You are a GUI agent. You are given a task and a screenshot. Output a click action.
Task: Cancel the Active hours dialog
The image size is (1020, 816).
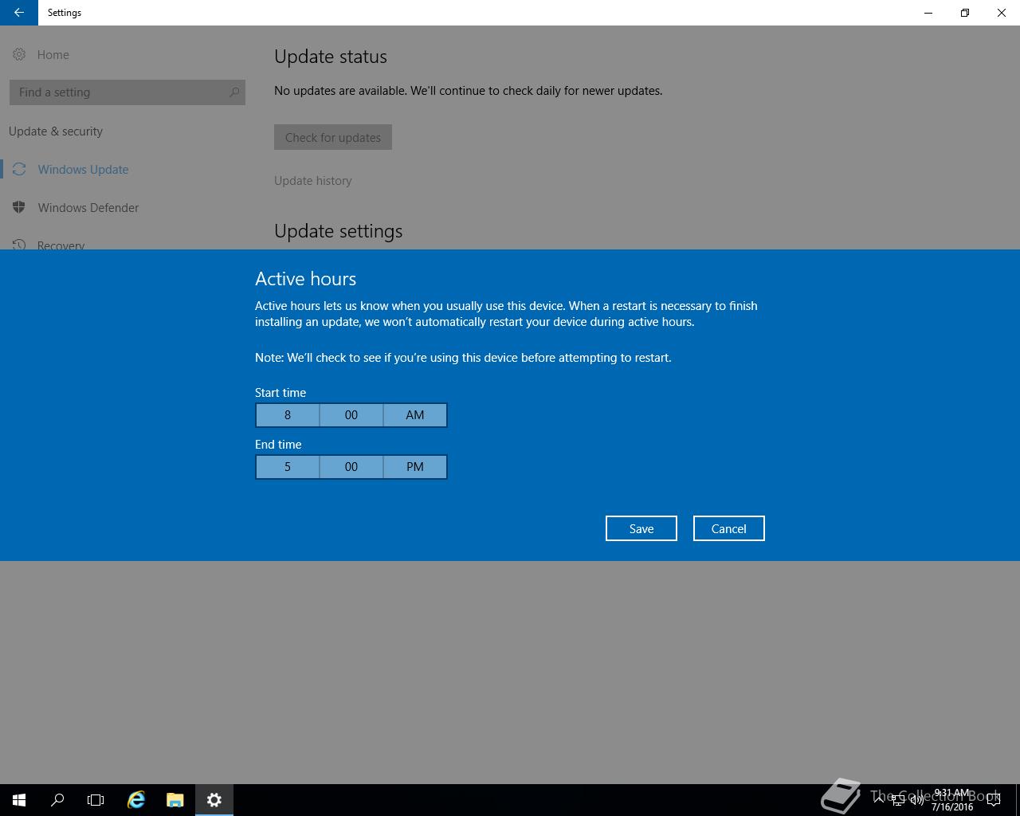point(729,528)
